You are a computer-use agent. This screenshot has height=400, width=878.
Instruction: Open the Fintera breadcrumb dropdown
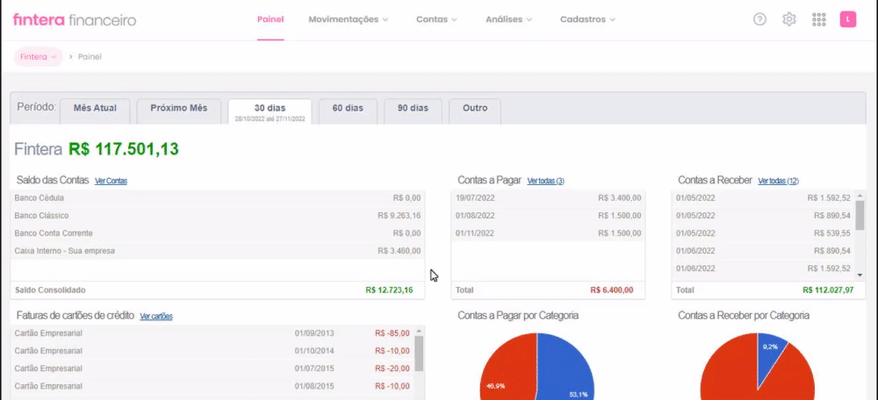pos(38,56)
